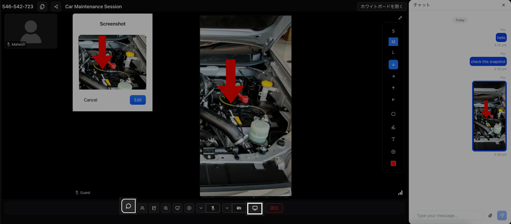This screenshot has height=224, width=511.
Task: Choose the freehand signature drawing tool
Action: pyautogui.click(x=393, y=127)
